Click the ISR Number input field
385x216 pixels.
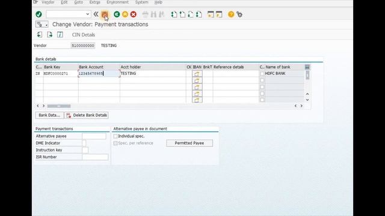(95, 157)
